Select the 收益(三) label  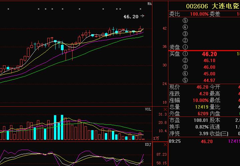click(219, 133)
